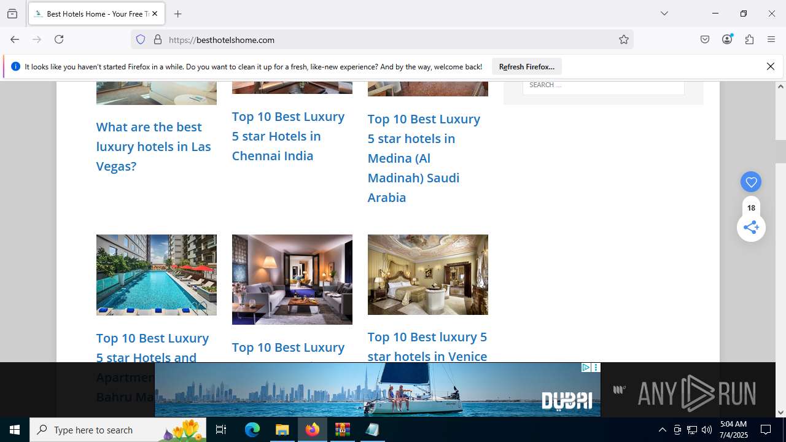Click the blue share icon button

(751, 227)
